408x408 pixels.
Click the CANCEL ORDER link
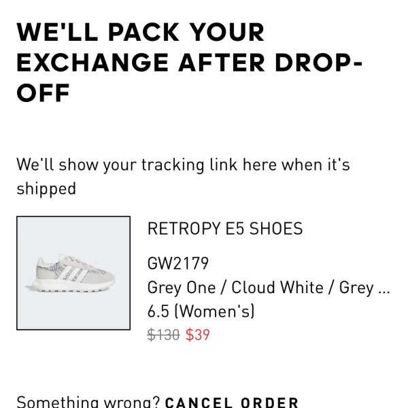click(x=232, y=402)
